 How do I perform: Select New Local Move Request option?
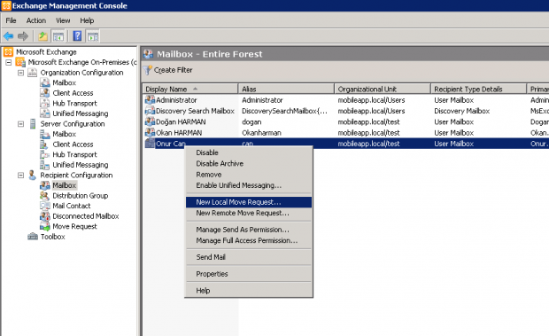click(249, 202)
